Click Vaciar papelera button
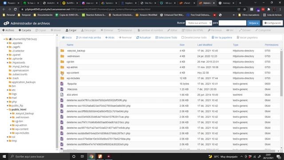This screenshot has width=284, height=160. point(247,37)
